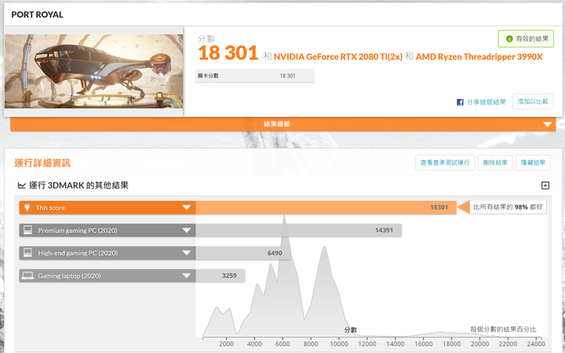Click the 98% better than all results callout
This screenshot has width=565, height=353.
click(508, 207)
